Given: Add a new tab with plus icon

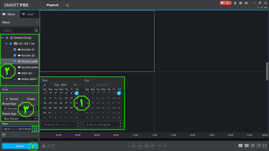Looking at the screenshot, I should click(x=67, y=5).
